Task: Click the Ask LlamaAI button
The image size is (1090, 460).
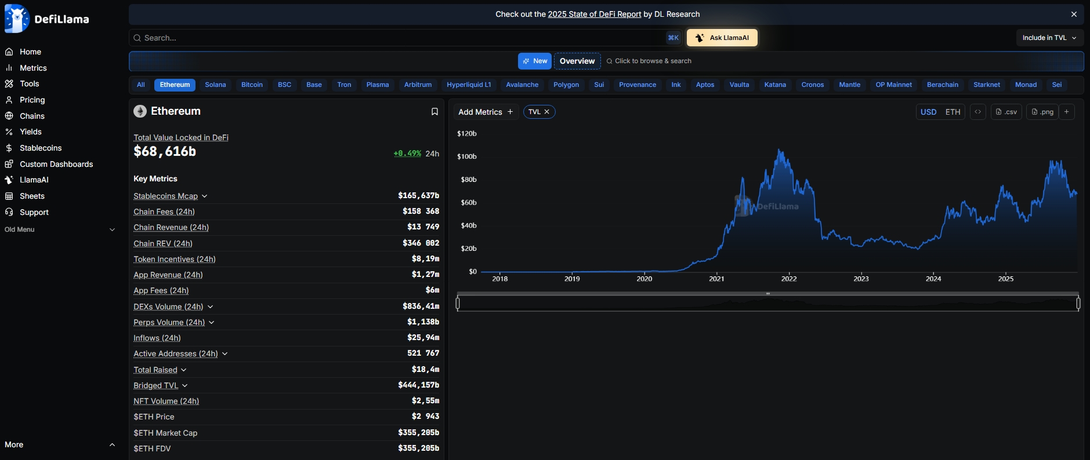Action: click(722, 38)
